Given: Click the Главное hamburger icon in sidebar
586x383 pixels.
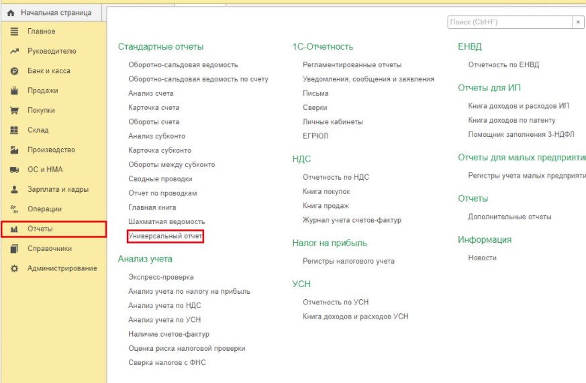Looking at the screenshot, I should pos(13,32).
